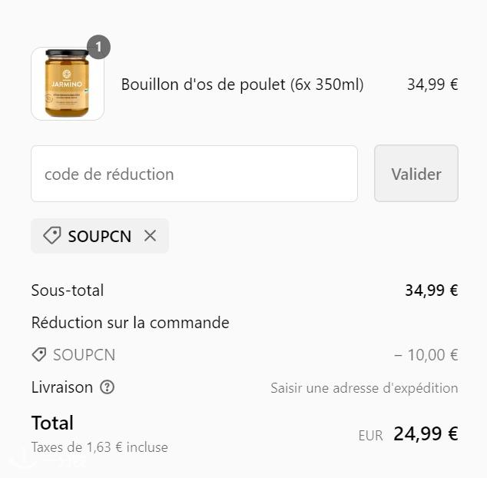Apply the code with the Valider button
The height and width of the screenshot is (478, 487).
(x=416, y=174)
